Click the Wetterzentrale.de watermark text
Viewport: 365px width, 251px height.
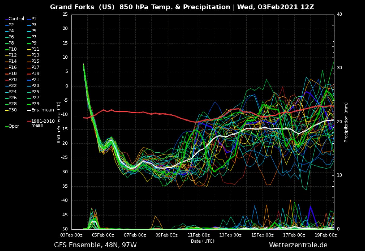click(x=298, y=245)
